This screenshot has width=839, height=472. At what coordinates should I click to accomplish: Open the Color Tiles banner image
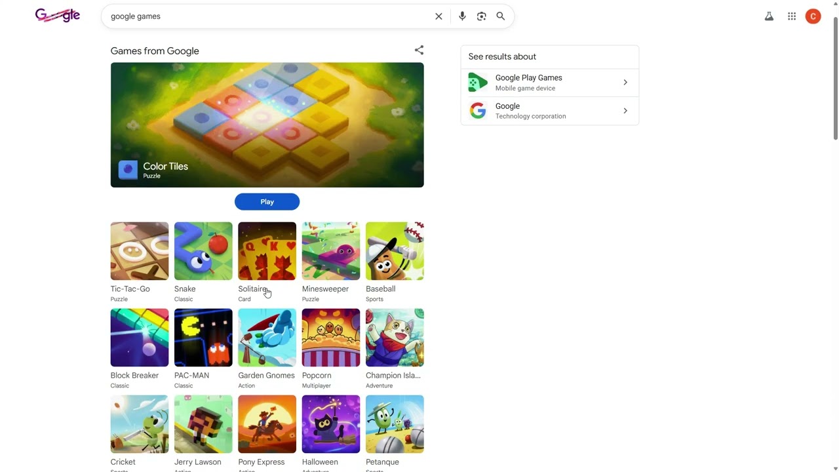pos(267,125)
